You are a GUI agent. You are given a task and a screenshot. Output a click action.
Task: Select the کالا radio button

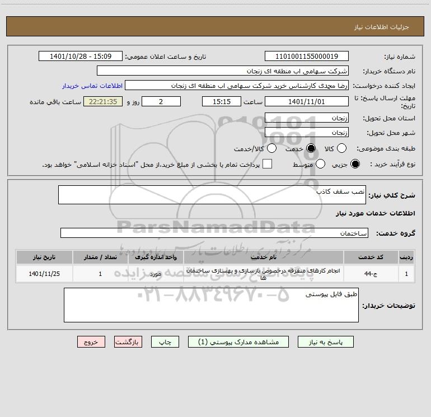[x=341, y=148]
